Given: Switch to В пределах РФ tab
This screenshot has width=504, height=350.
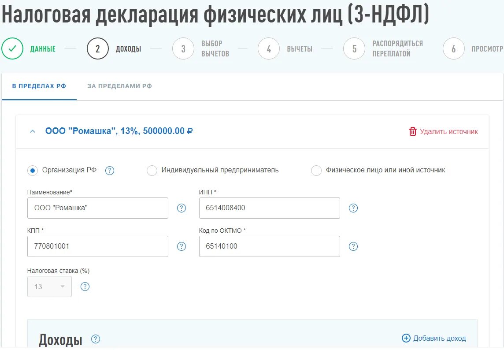Looking at the screenshot, I should pos(39,86).
